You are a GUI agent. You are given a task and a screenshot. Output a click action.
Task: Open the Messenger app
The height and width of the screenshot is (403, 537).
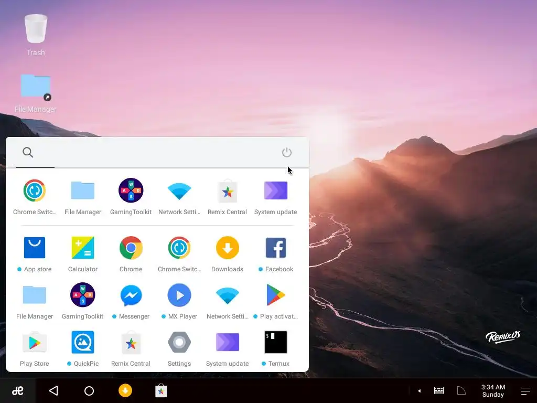pos(131,301)
